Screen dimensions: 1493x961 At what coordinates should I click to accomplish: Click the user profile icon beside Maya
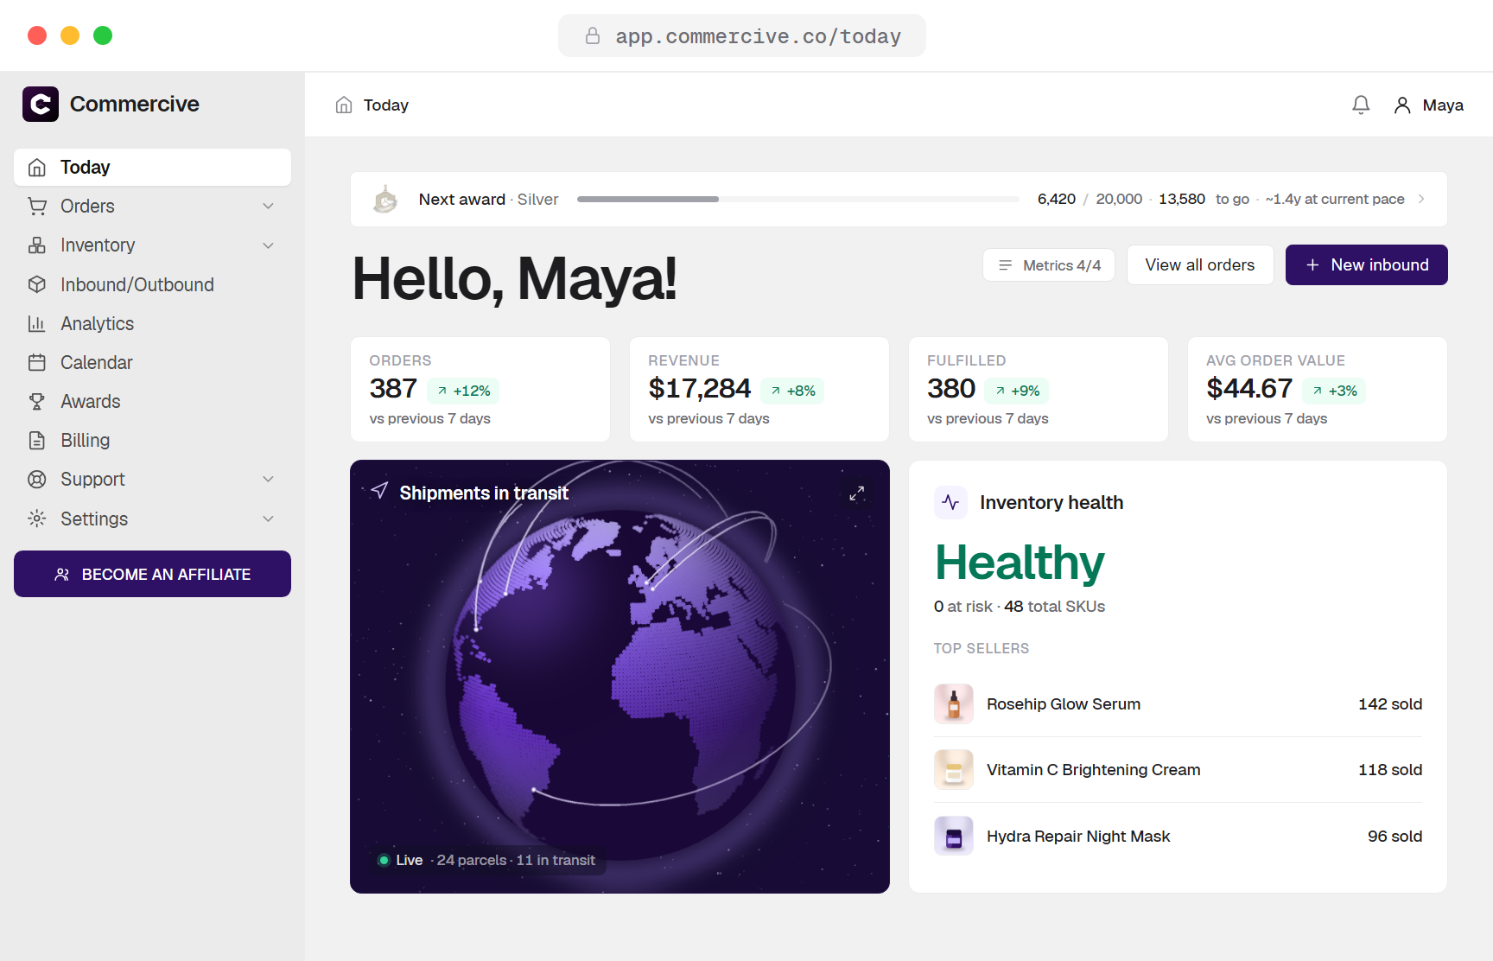(x=1402, y=105)
